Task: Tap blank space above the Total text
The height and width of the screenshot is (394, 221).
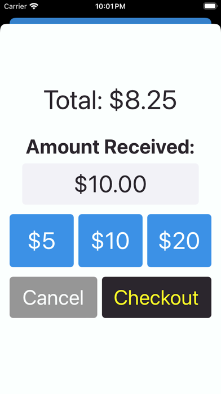Action: [x=111, y=55]
